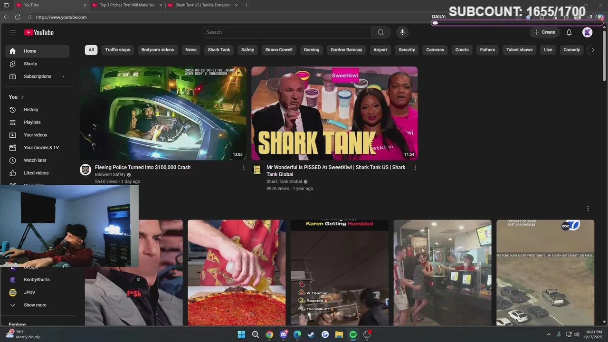Open Shark Tank Global channel name link
The width and height of the screenshot is (608, 342).
click(284, 181)
